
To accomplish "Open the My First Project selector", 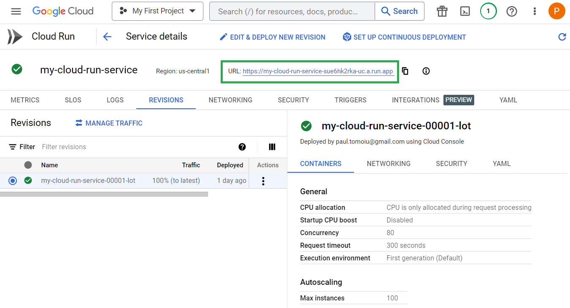I will [157, 11].
